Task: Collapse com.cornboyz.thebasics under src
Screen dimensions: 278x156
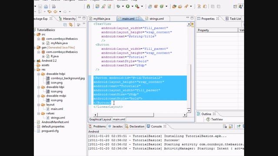Action: pos(39,39)
